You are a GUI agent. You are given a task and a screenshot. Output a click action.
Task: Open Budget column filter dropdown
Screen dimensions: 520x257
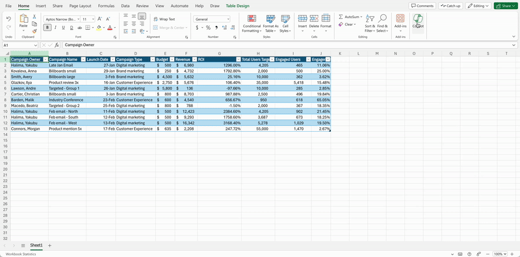[x=172, y=59]
